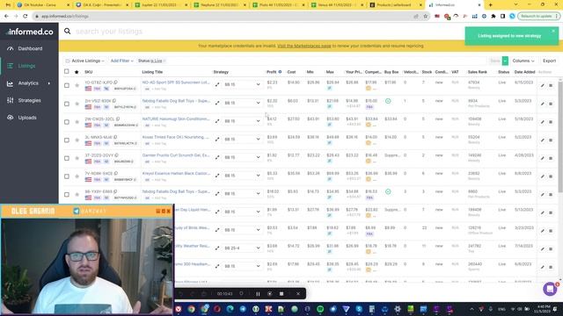Select the NO-AD Sport Sunscreen row checkbox
Image resolution: width=563 pixels, height=316 pixels.
[x=67, y=85]
